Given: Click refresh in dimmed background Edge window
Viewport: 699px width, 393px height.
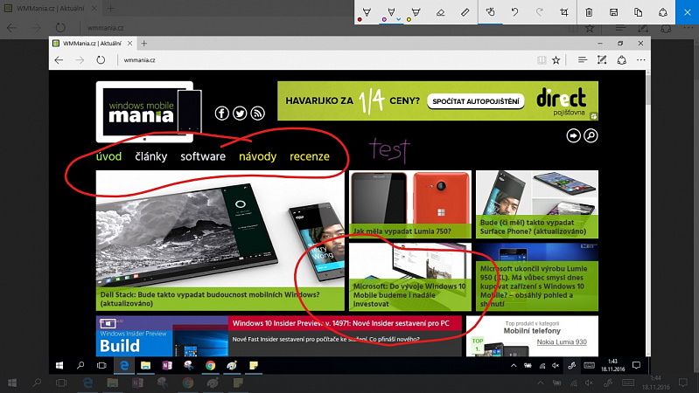Looking at the screenshot, I should tap(60, 28).
